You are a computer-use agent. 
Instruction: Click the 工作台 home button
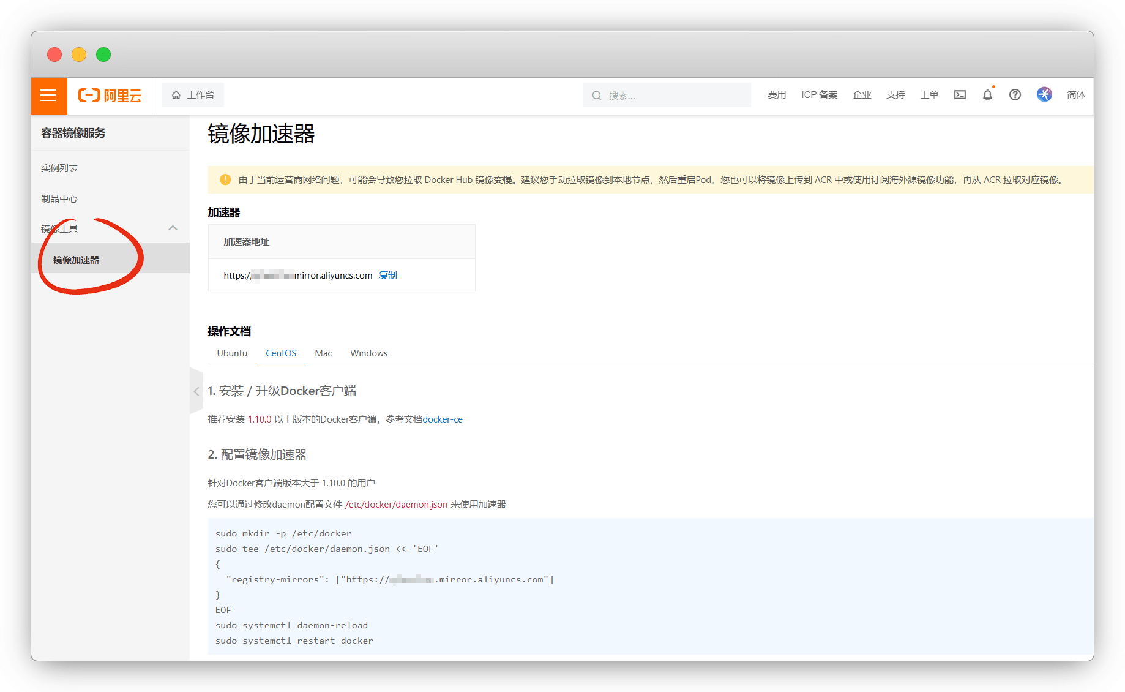click(x=193, y=95)
